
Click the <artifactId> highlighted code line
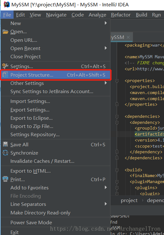(x=149, y=134)
